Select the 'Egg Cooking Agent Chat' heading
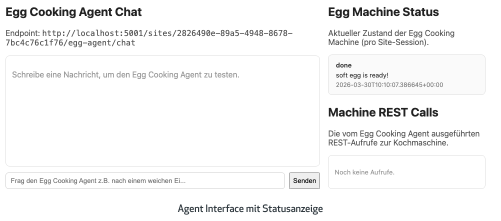This screenshot has width=501, height=221. point(73,12)
